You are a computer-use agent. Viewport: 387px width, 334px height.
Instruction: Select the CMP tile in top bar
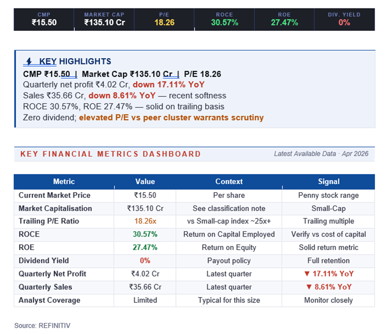[x=44, y=19]
